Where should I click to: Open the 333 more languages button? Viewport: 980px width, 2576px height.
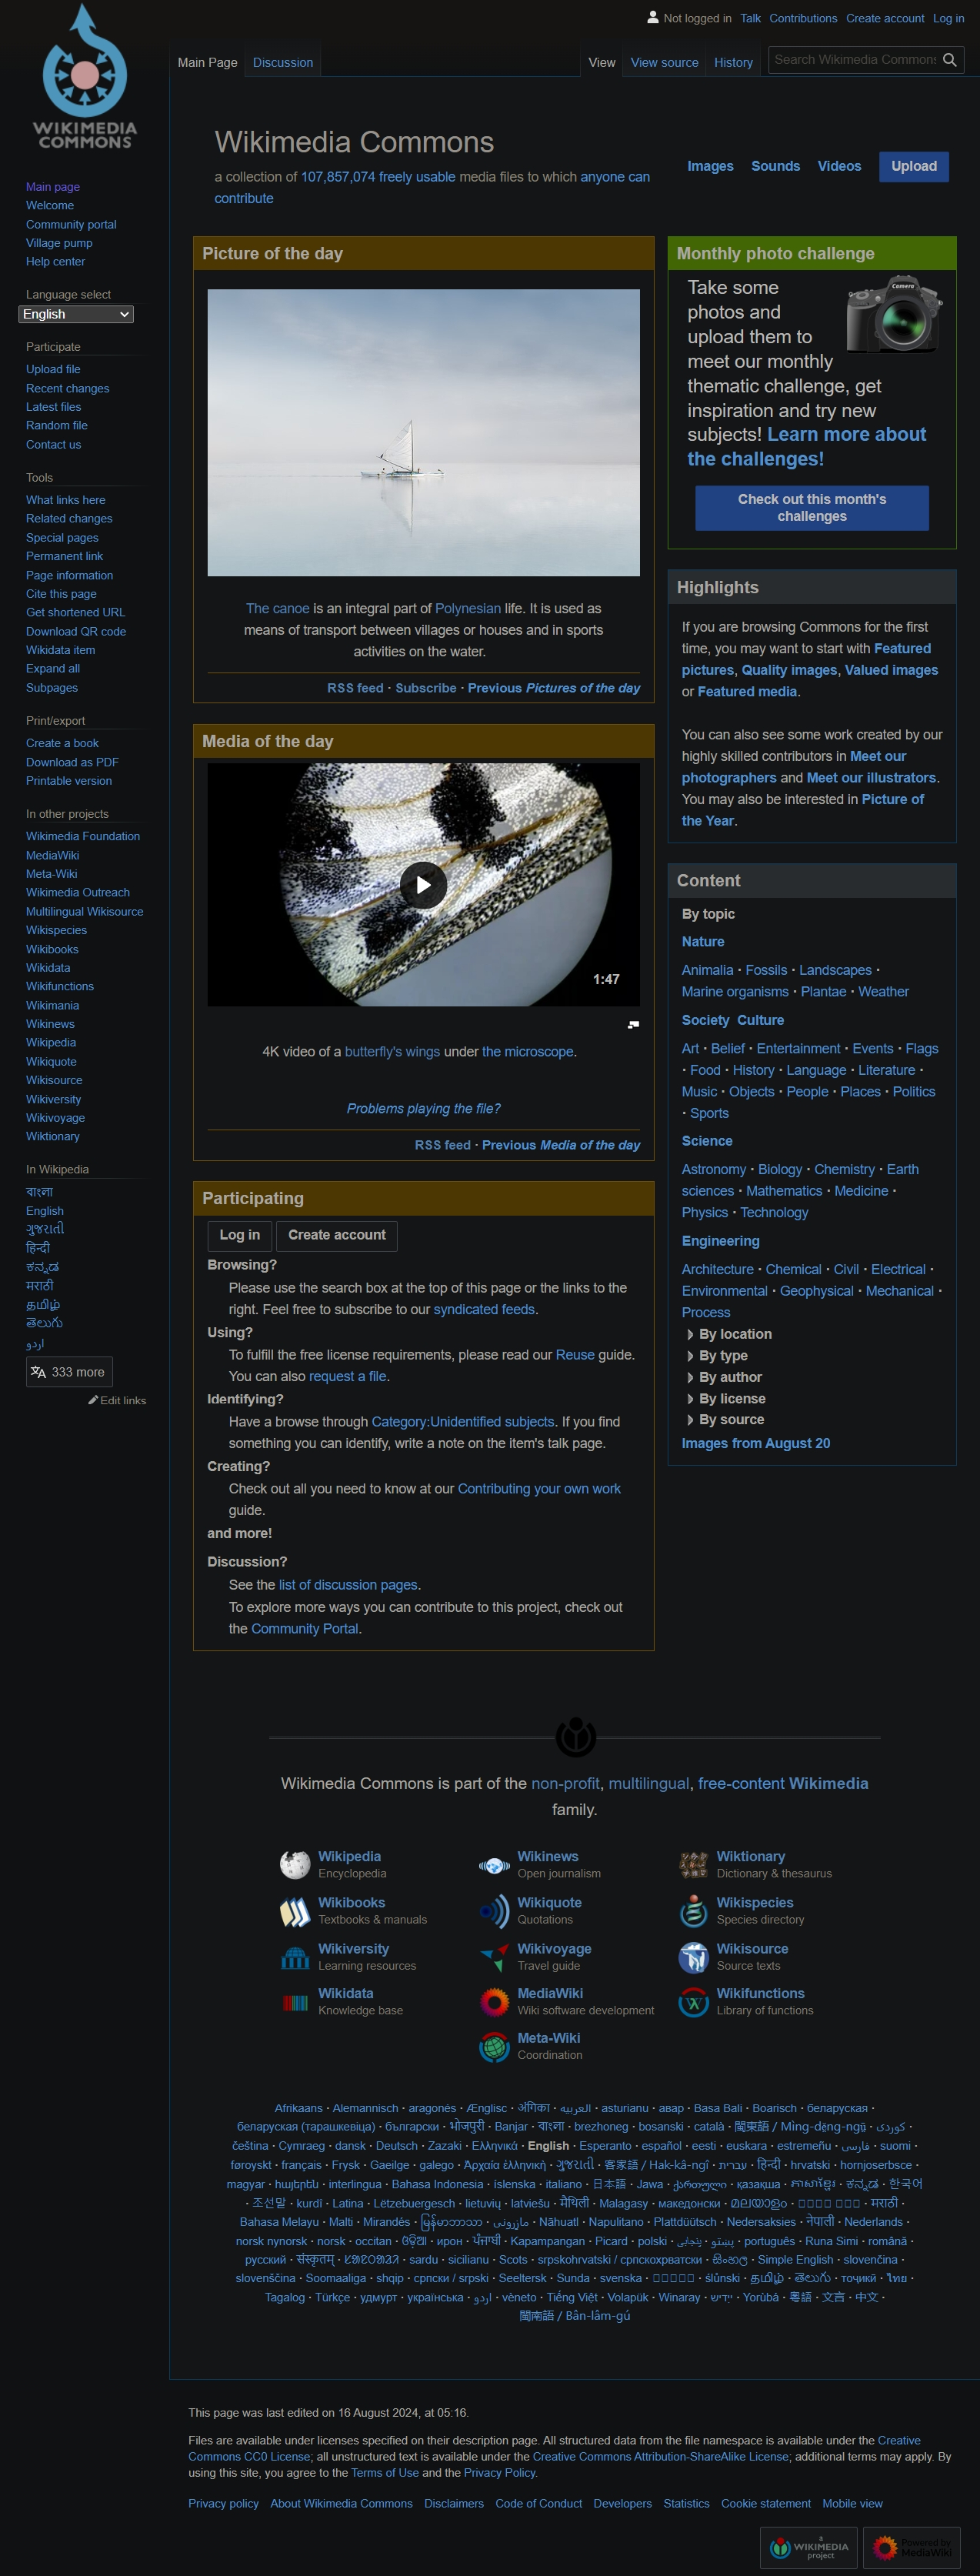69,1372
